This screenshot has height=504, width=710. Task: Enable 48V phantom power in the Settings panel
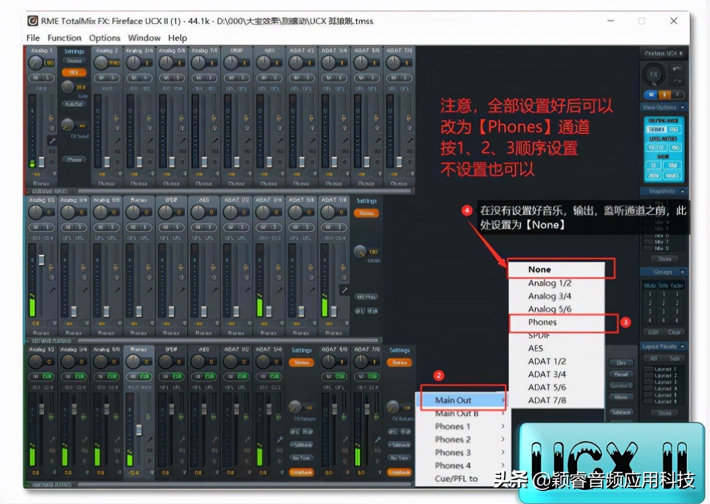tap(74, 73)
